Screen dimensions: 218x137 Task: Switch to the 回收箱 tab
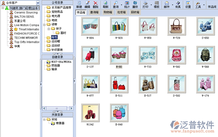[x=135, y=12]
